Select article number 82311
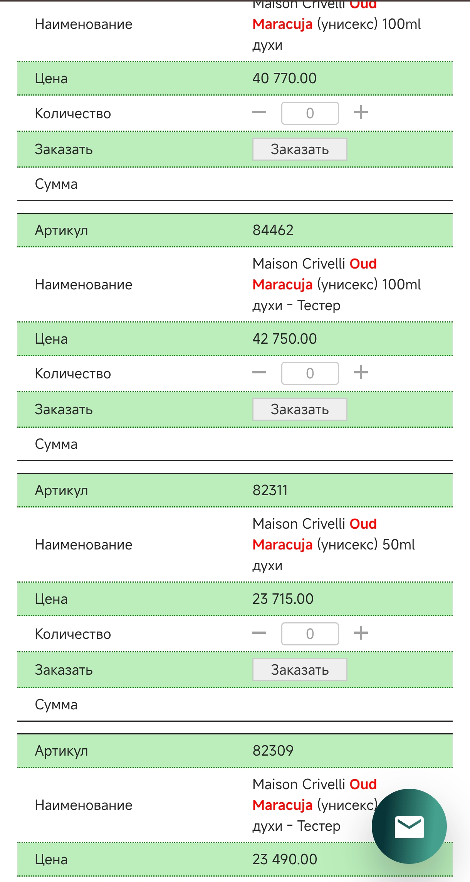Screen dimensions: 470x882 [x=270, y=491]
